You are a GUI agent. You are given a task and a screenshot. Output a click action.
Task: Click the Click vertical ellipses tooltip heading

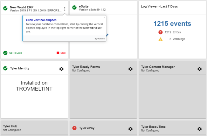point(41,20)
